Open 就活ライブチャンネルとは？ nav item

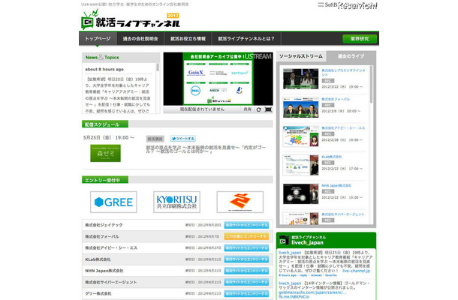(x=246, y=38)
